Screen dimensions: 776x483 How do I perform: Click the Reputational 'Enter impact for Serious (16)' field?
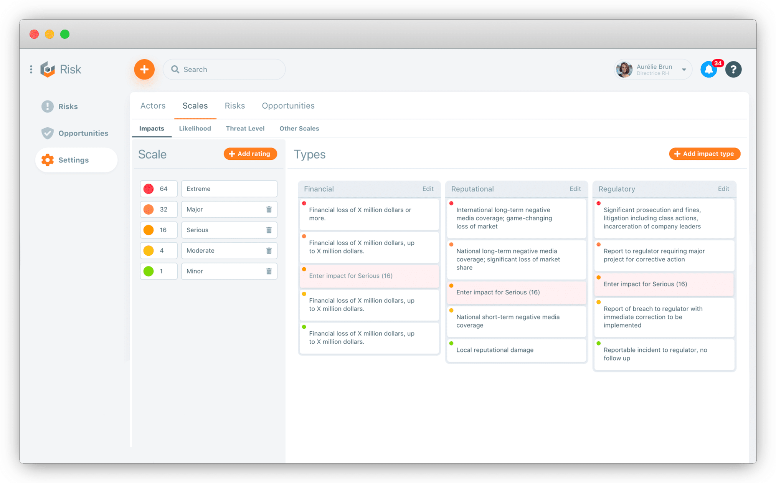point(516,293)
